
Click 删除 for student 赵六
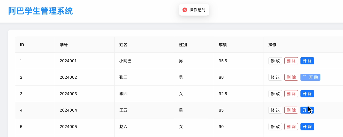click(x=291, y=127)
